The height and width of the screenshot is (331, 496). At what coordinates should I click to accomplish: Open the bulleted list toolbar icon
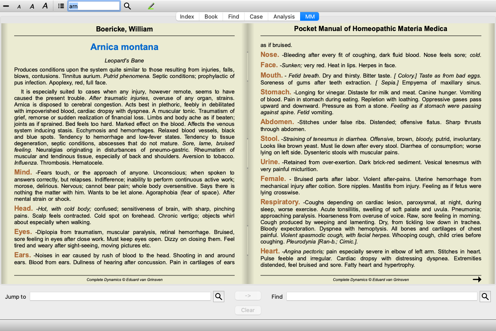pos(61,6)
